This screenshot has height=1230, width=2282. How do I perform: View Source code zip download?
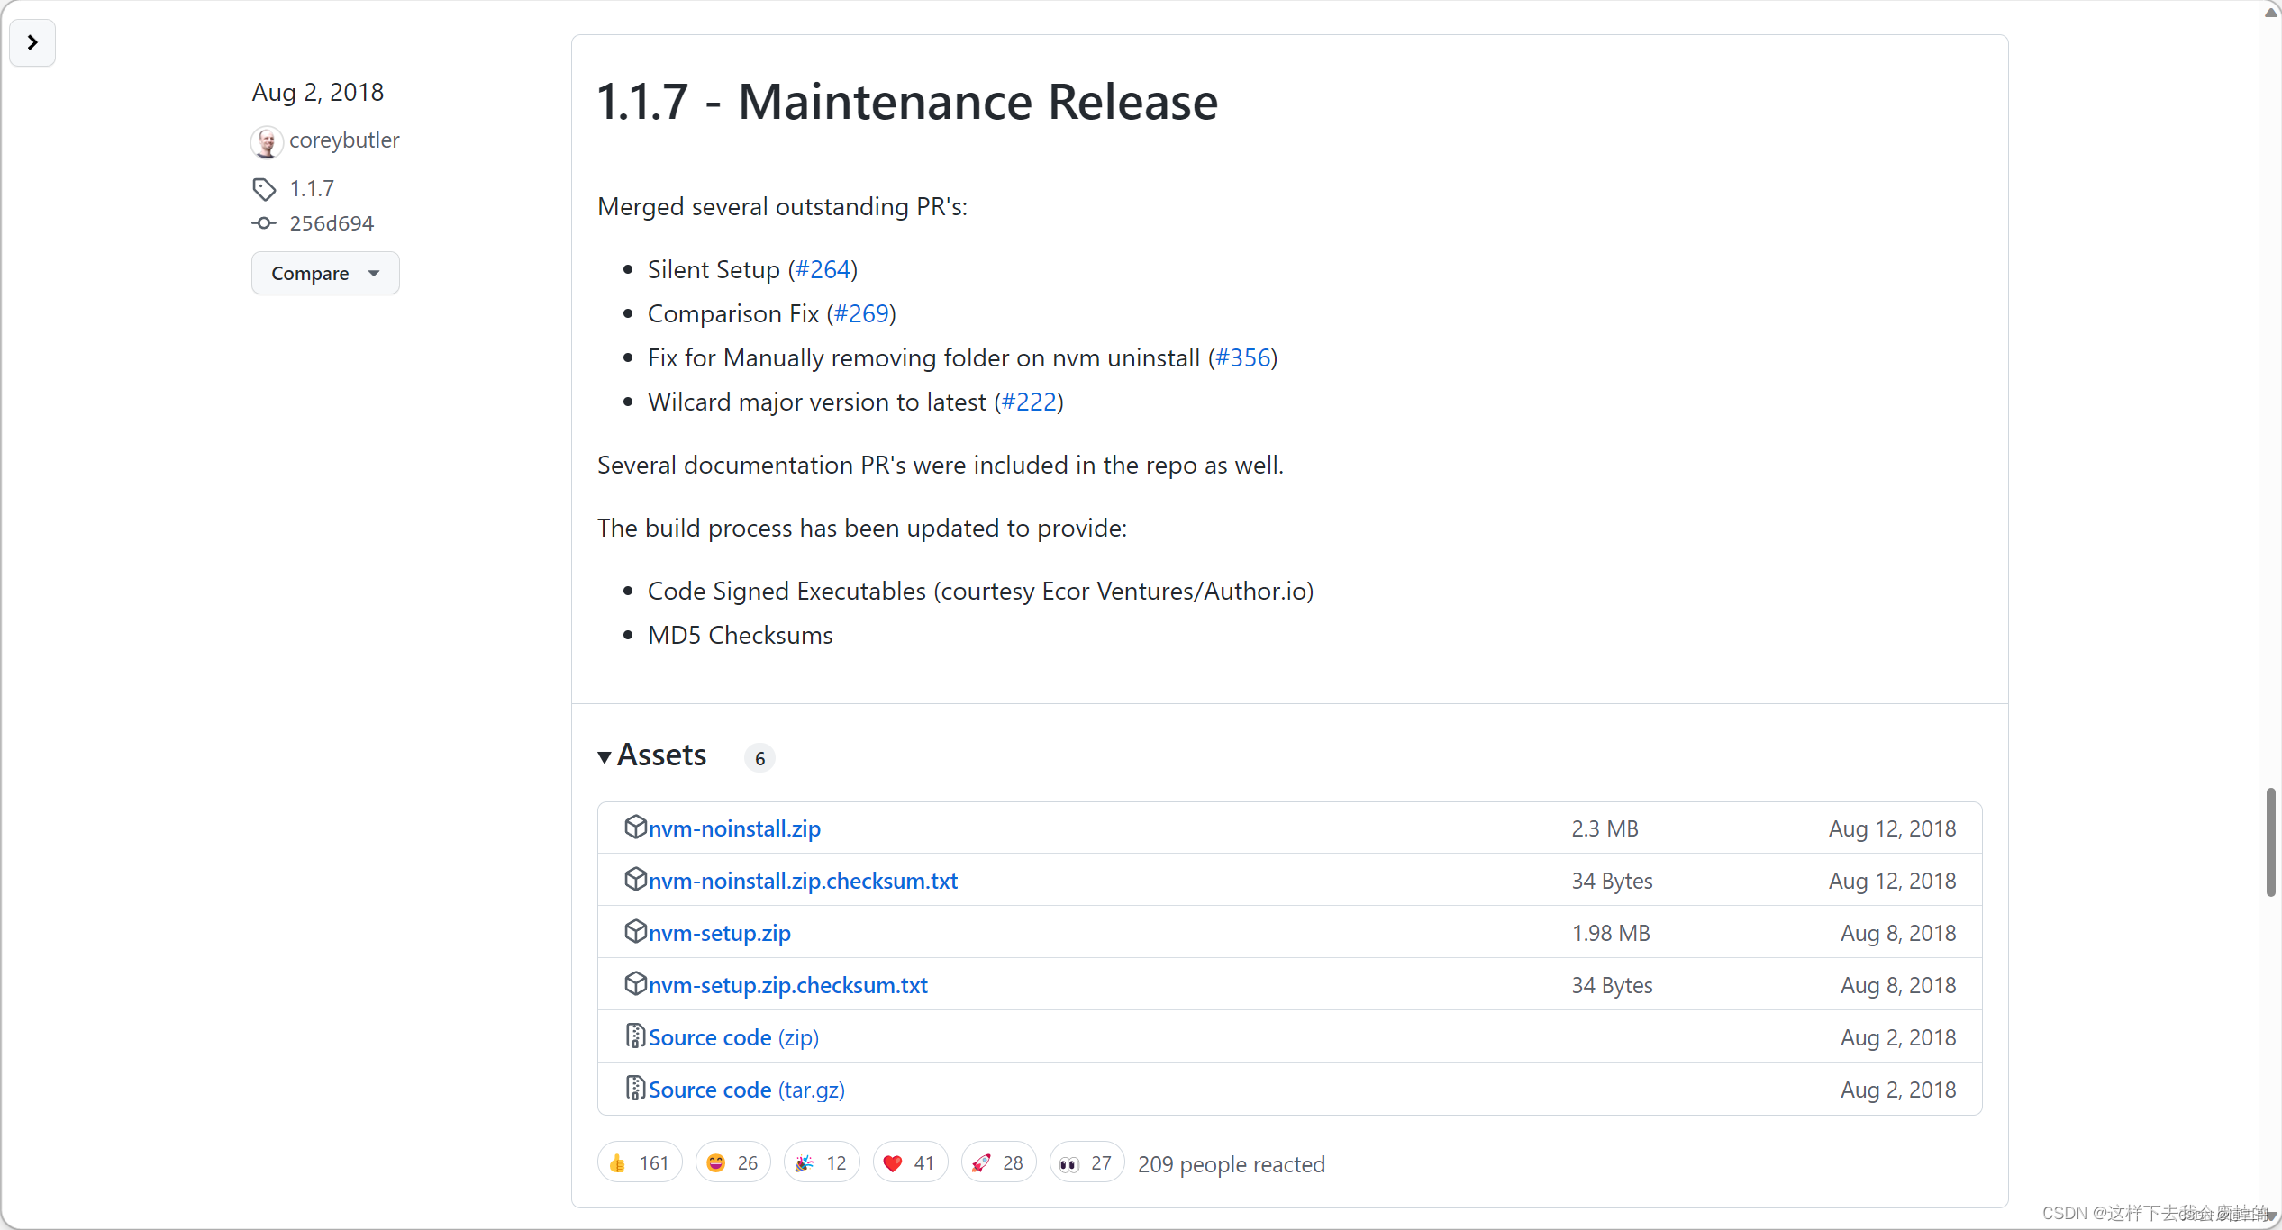coord(733,1036)
